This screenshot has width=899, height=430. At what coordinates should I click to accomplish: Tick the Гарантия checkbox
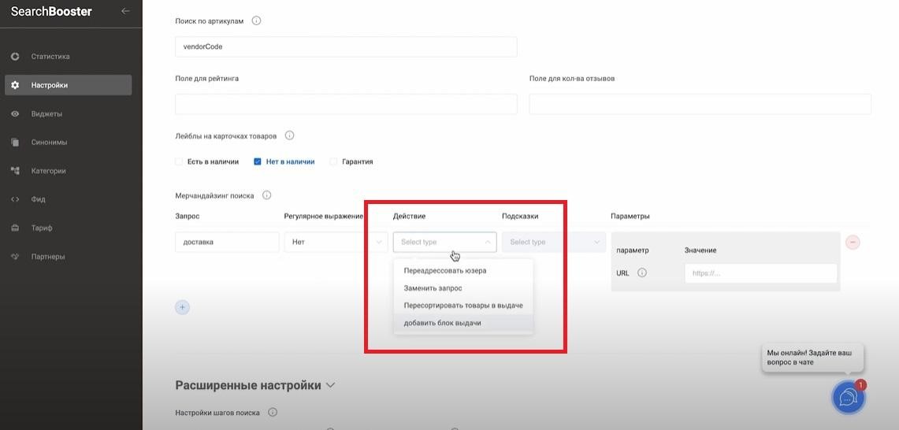[333, 161]
